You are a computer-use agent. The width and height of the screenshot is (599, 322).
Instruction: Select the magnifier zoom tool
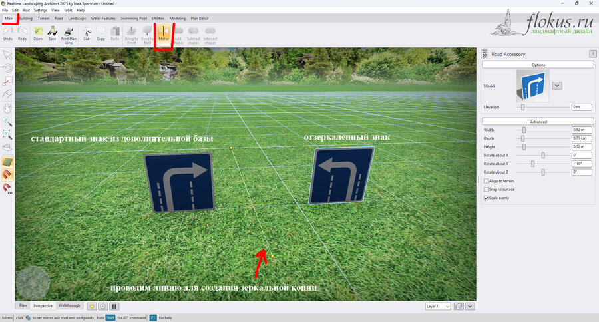7,122
